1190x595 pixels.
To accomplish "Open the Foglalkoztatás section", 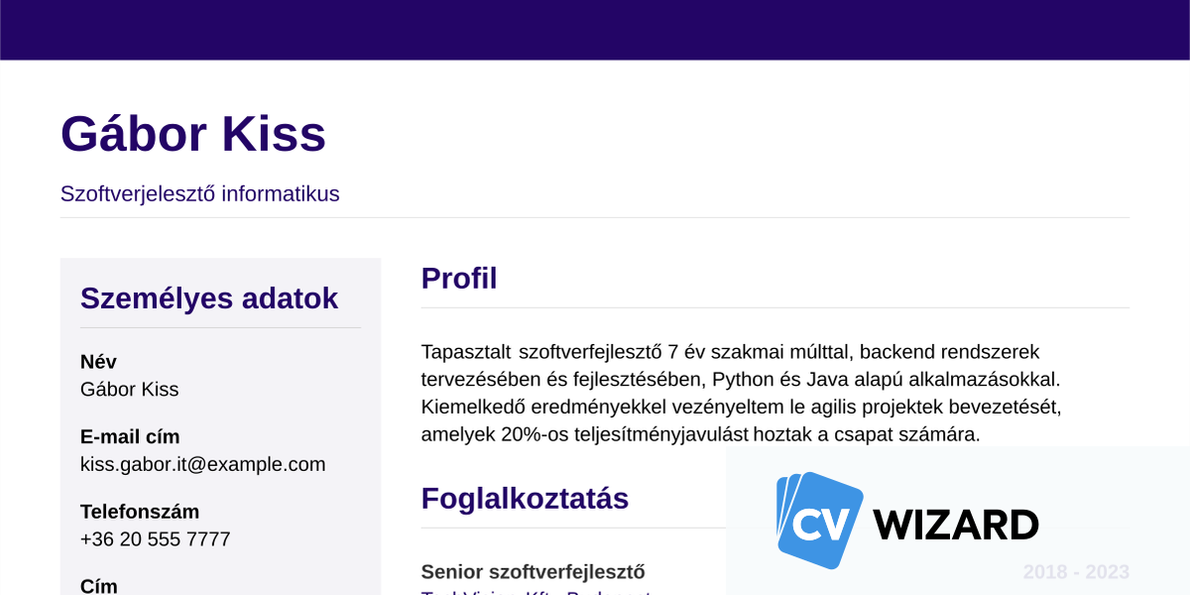I will [x=525, y=499].
